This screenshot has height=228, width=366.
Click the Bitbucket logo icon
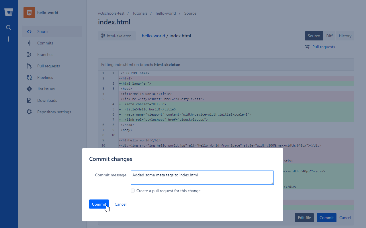tap(9, 13)
